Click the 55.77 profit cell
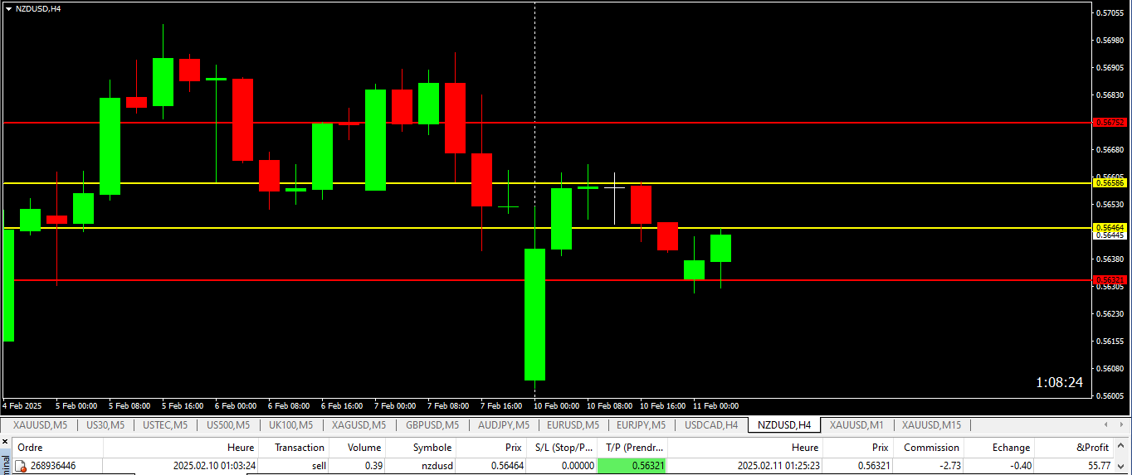This screenshot has width=1132, height=475. coord(1075,466)
